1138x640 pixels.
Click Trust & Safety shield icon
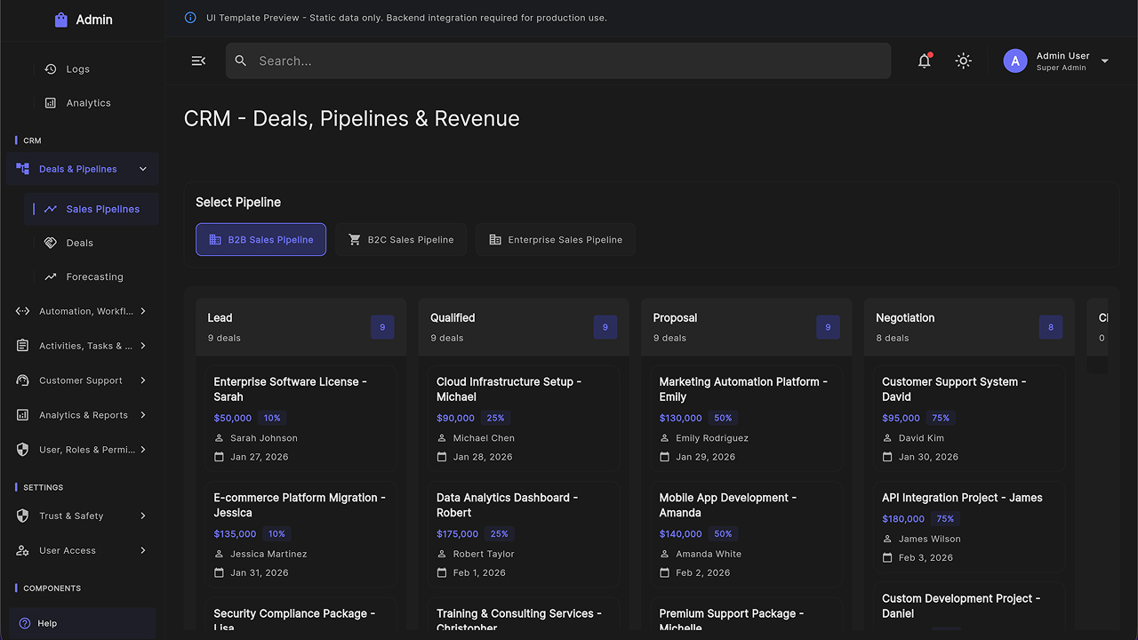(22, 516)
